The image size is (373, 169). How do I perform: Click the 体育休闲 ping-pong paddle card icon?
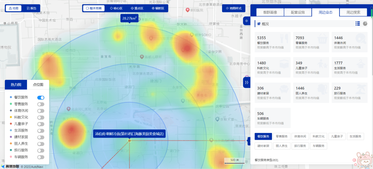(x=361, y=39)
